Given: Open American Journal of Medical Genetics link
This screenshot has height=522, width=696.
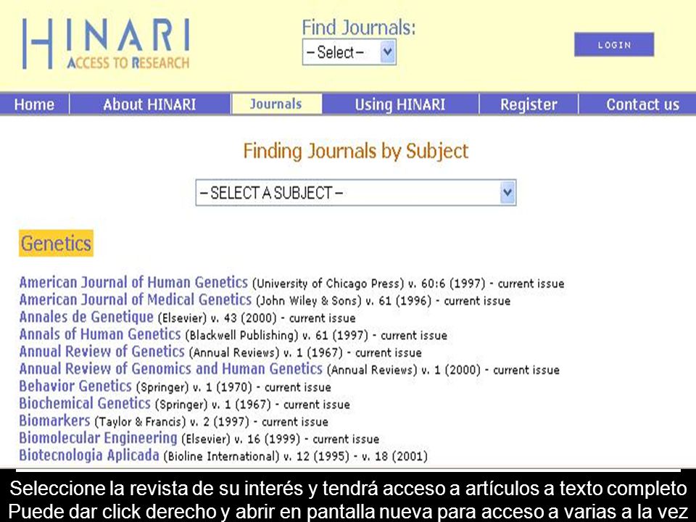Looking at the screenshot, I should point(136,299).
